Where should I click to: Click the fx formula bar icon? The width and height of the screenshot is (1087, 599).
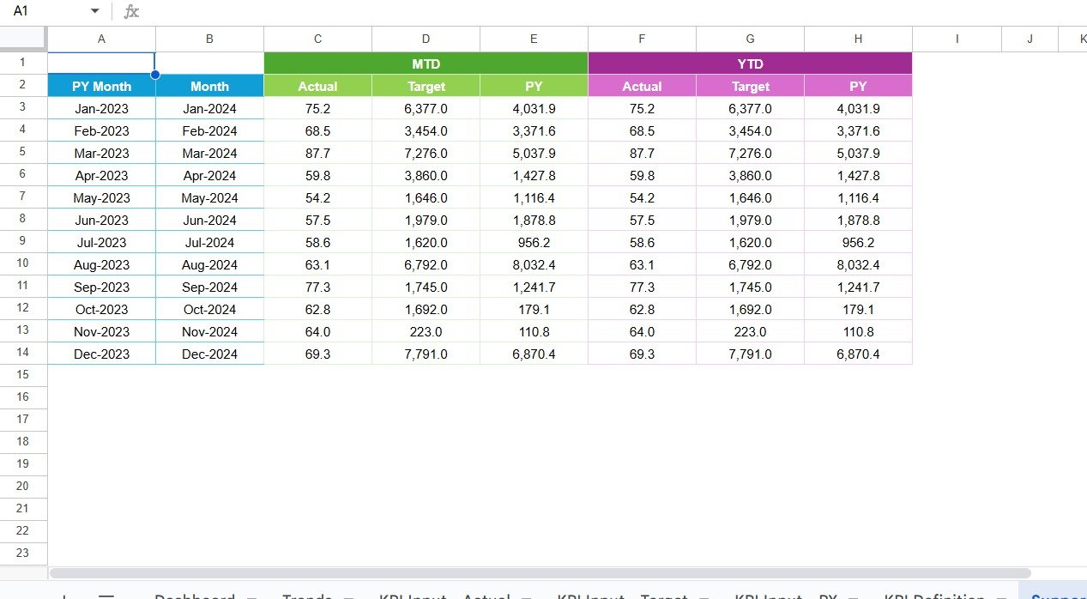130,11
